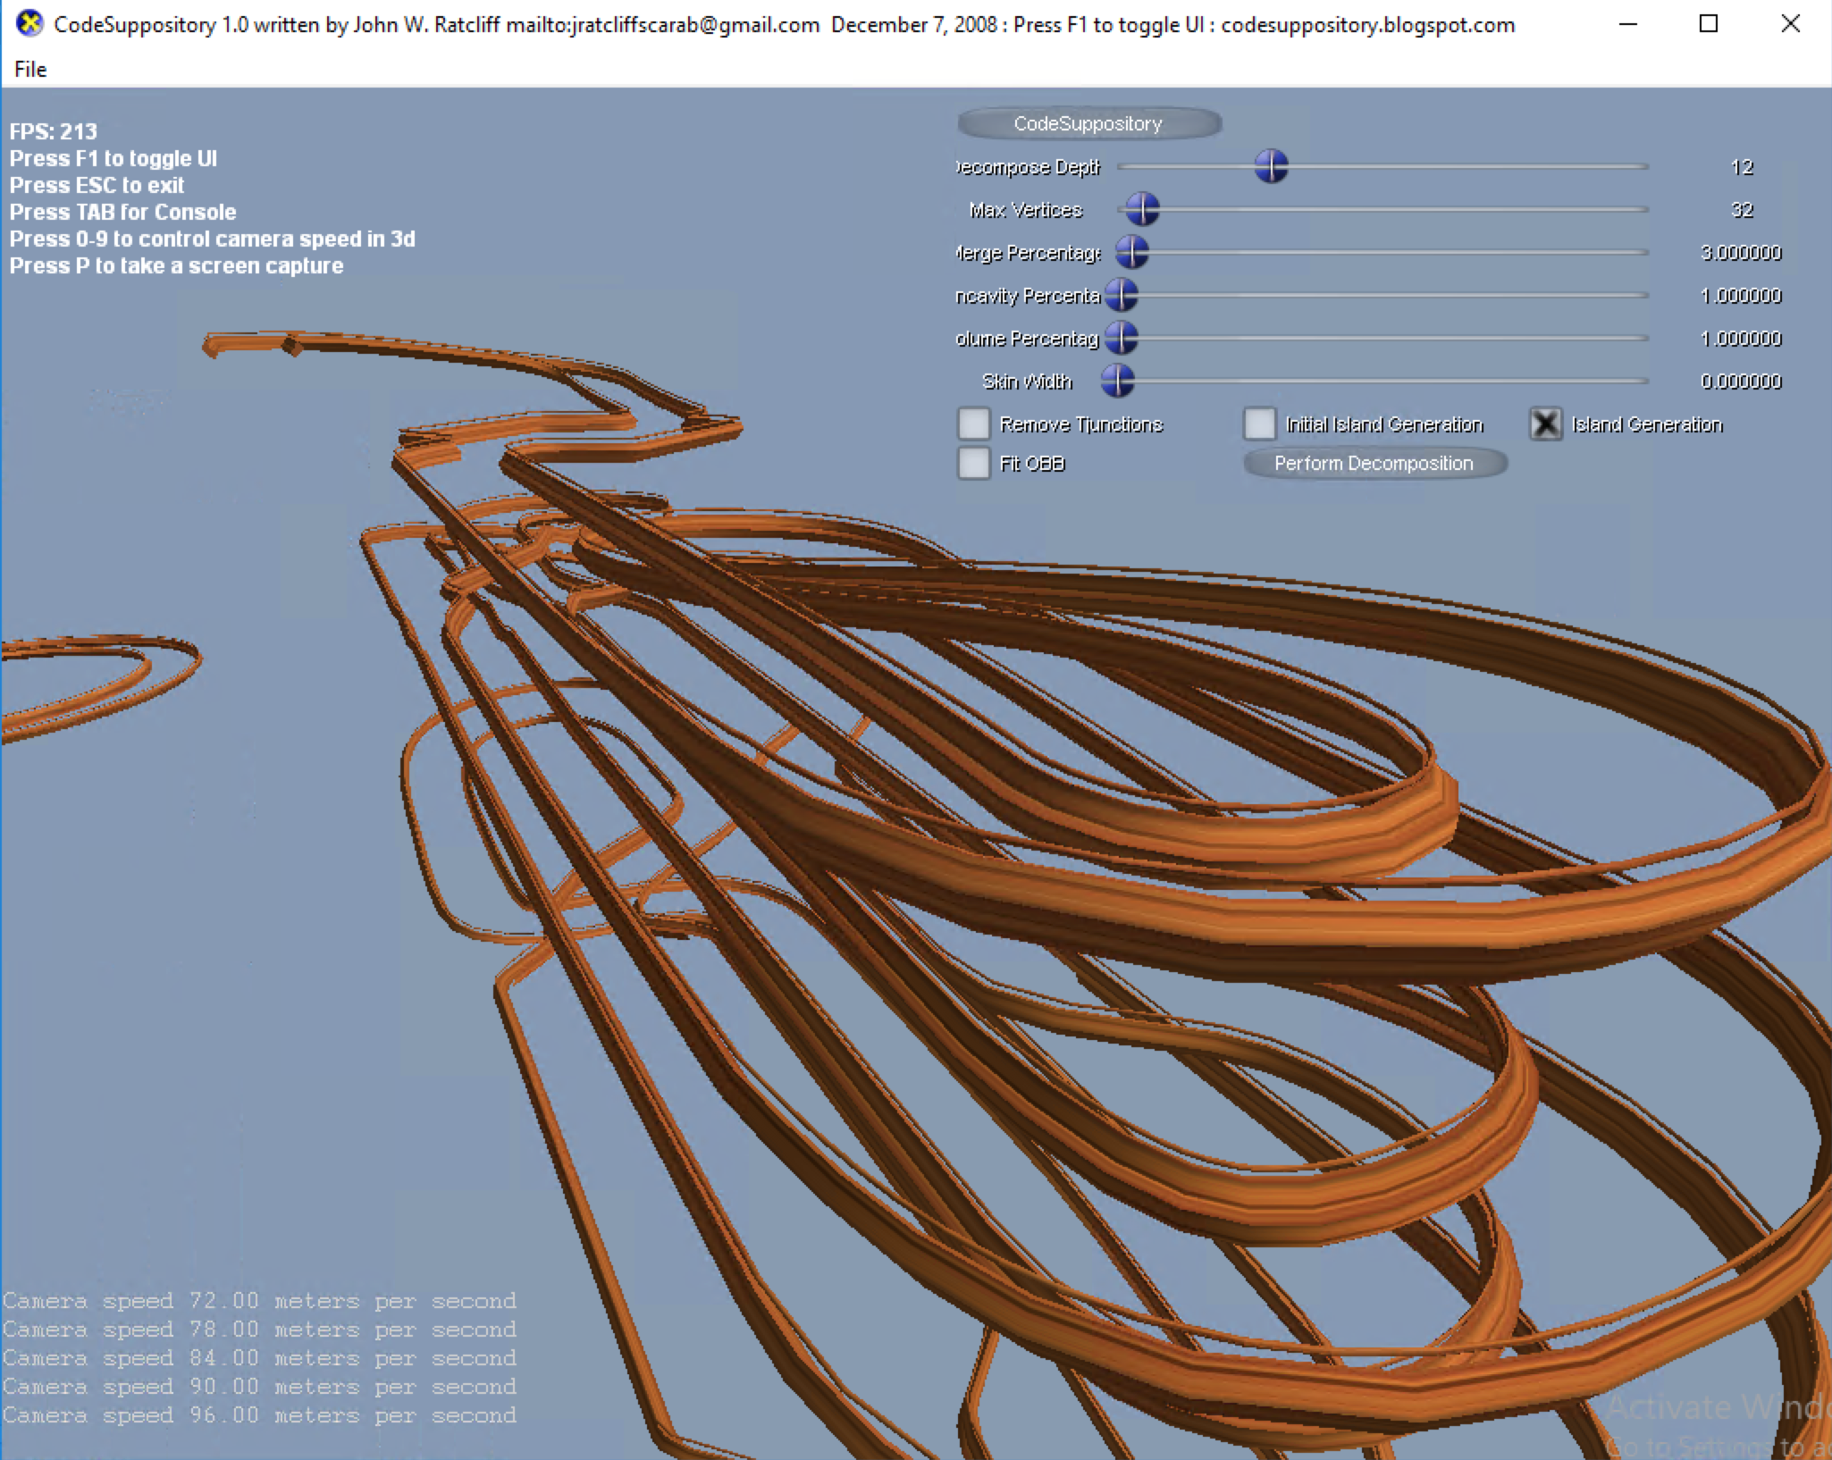Viewport: 1832px width, 1460px height.
Task: Uncheck the Island Generation checkbox
Action: pyautogui.click(x=1546, y=424)
